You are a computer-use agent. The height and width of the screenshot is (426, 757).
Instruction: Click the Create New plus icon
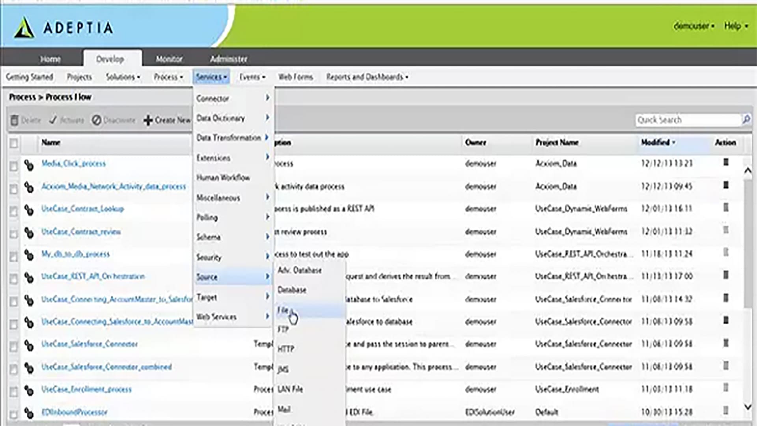coord(148,120)
